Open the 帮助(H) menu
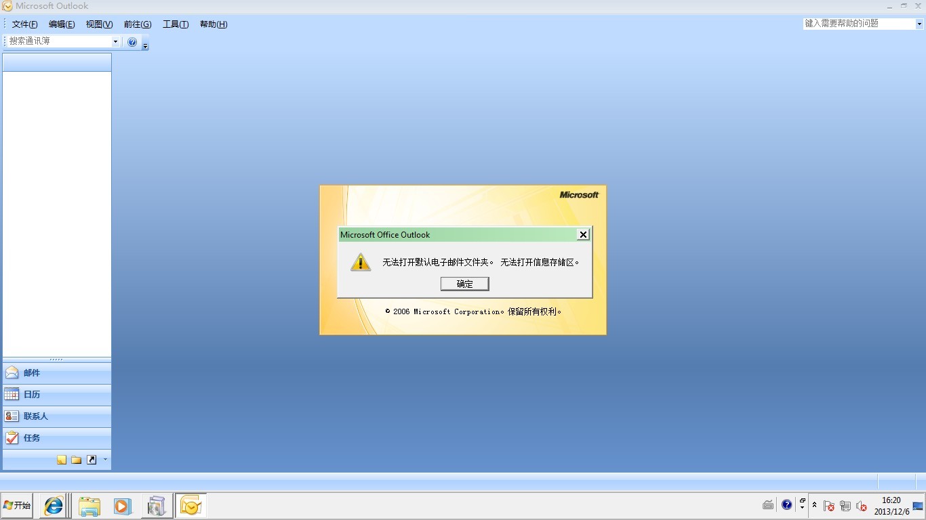926x520 pixels. [214, 24]
